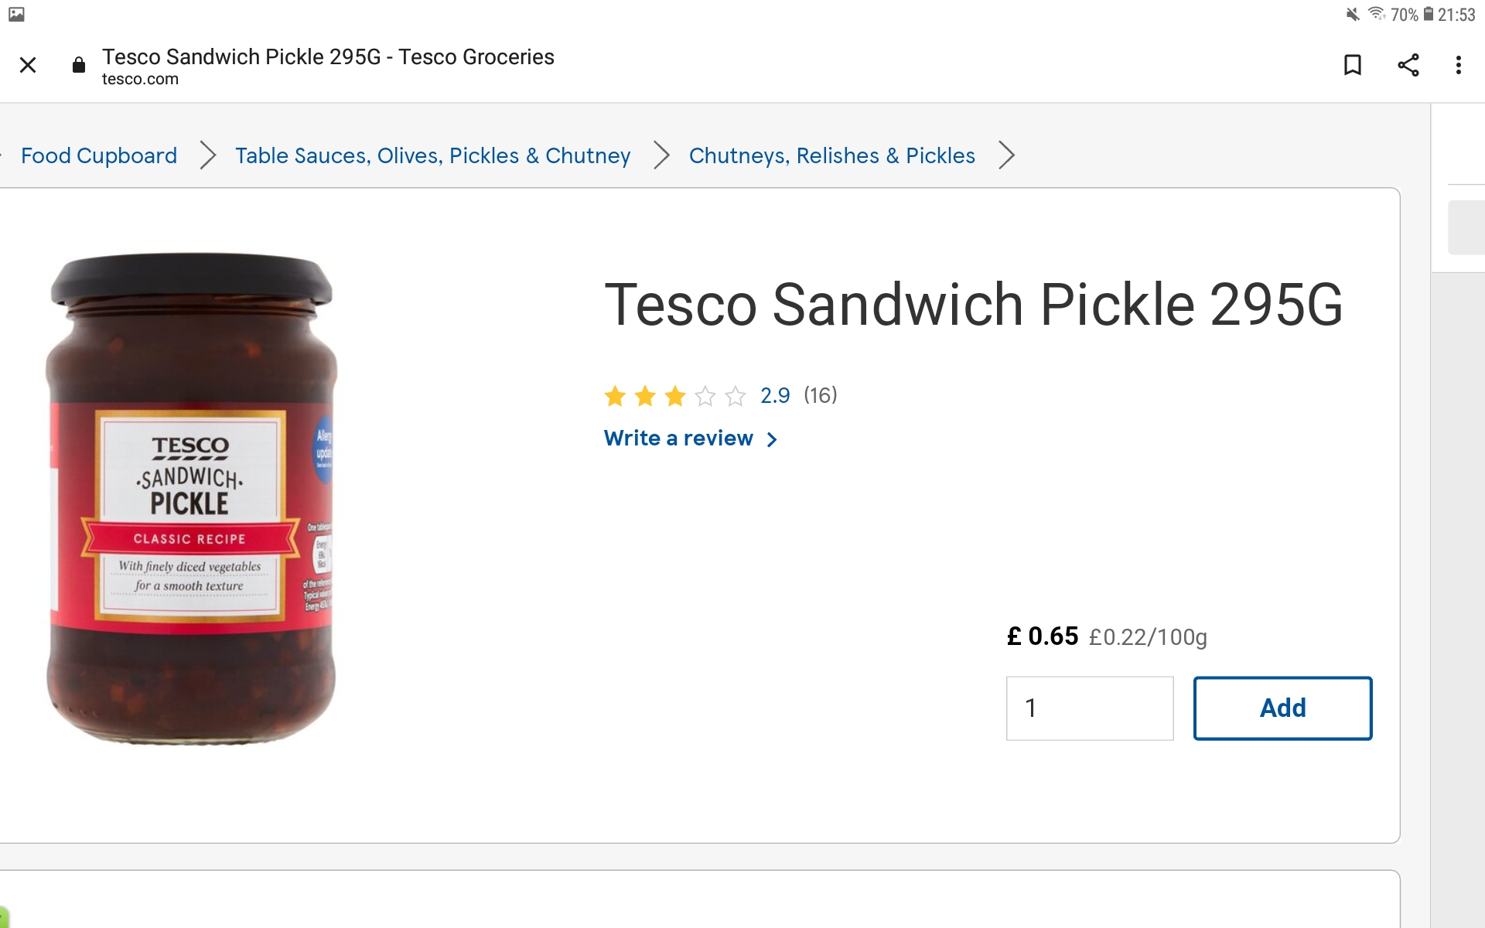Click chevron after Chutneys, Relishes & Pickles

click(1006, 155)
